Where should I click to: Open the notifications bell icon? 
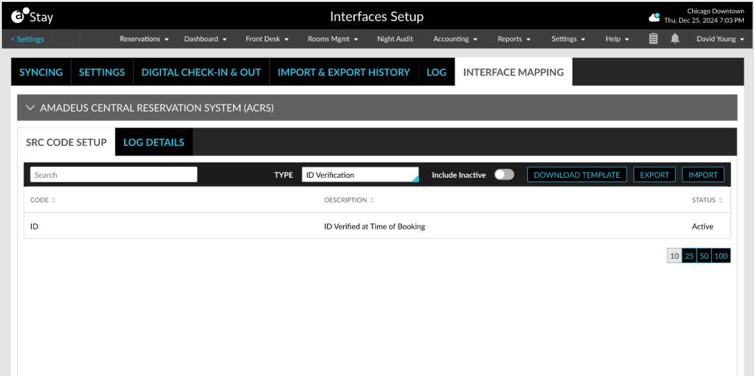tap(675, 38)
